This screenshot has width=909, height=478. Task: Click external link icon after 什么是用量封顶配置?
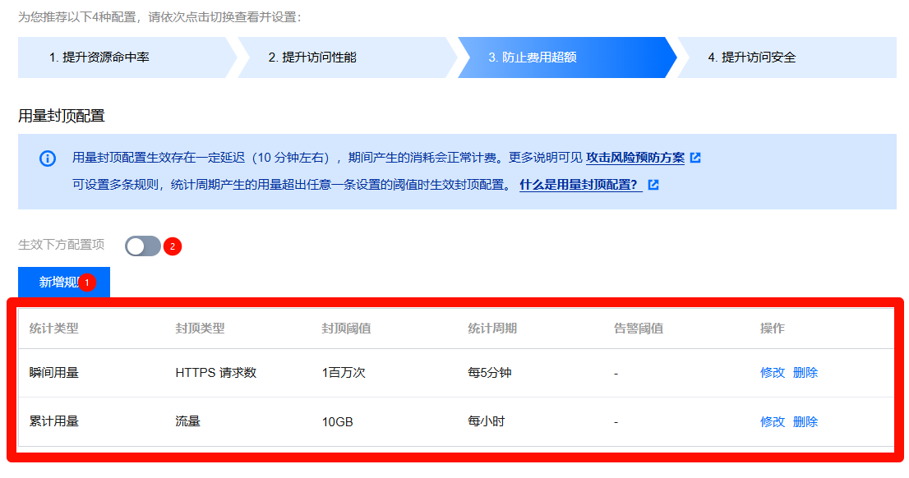tap(653, 185)
